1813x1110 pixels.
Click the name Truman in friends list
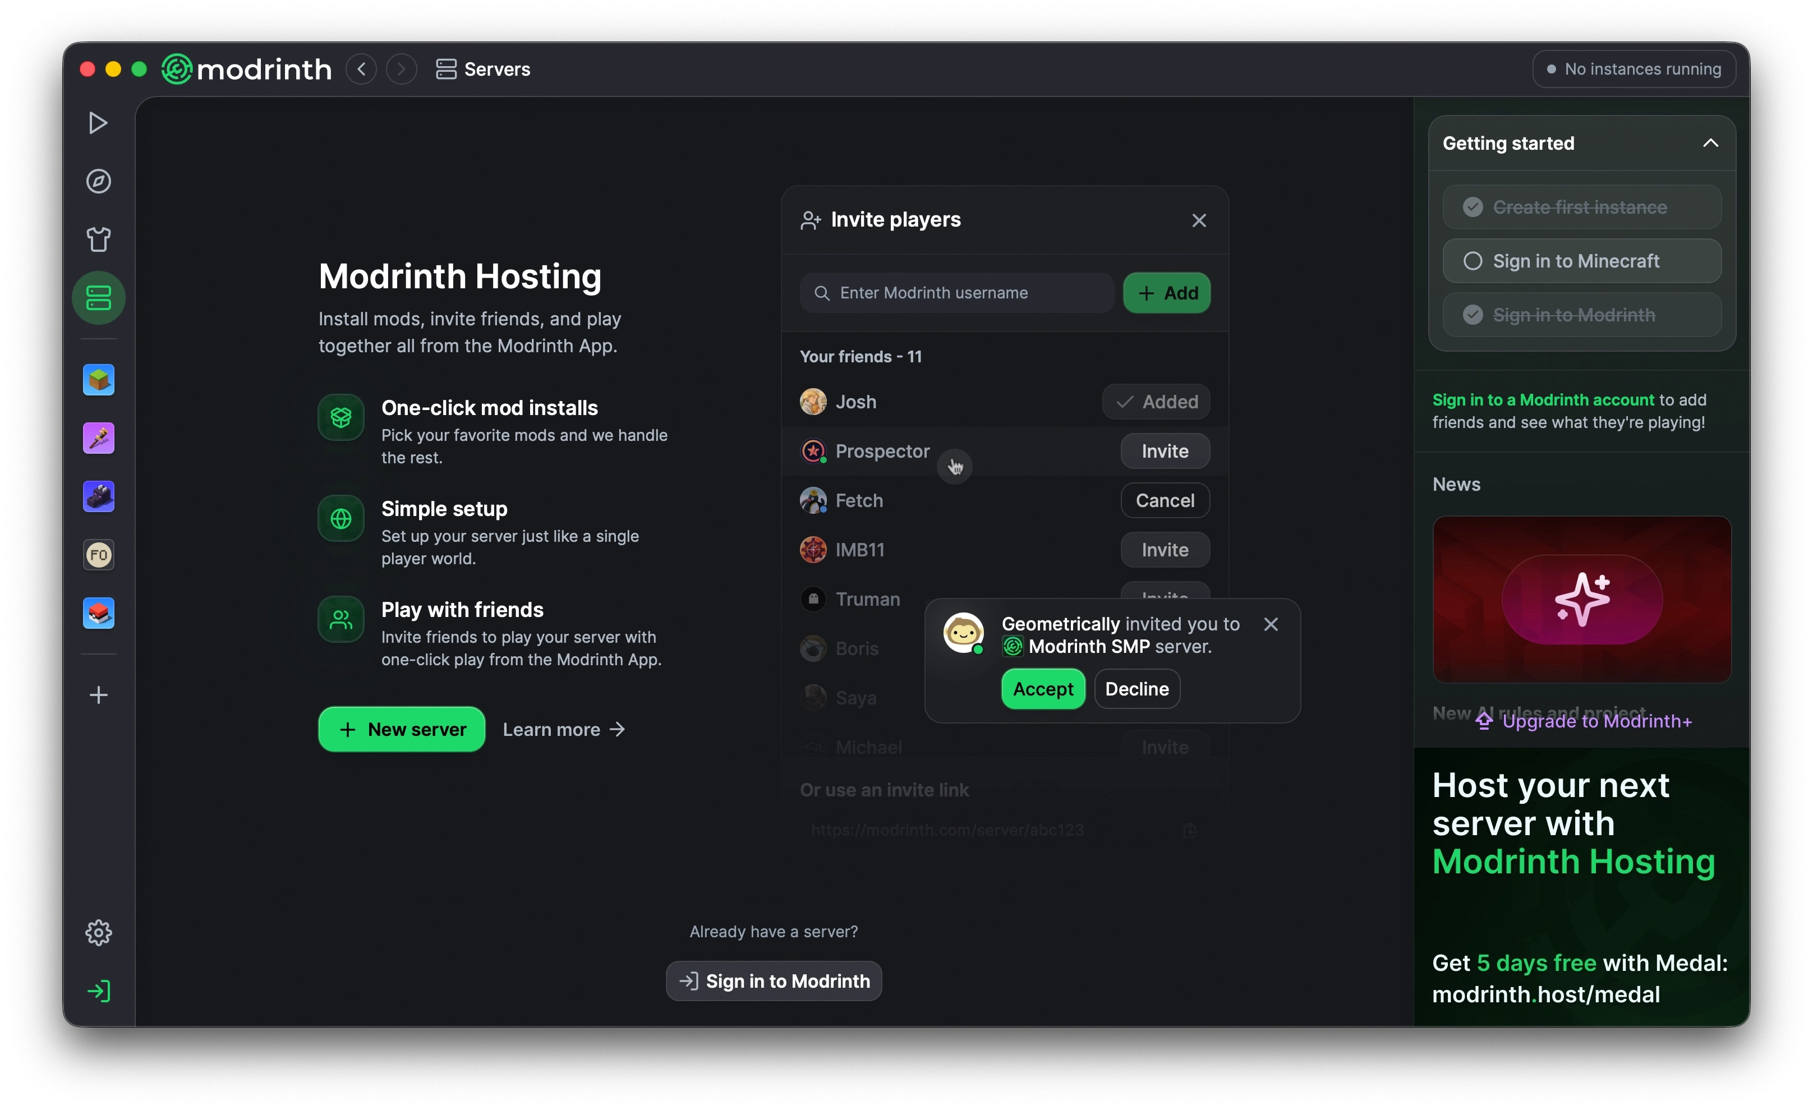(867, 599)
